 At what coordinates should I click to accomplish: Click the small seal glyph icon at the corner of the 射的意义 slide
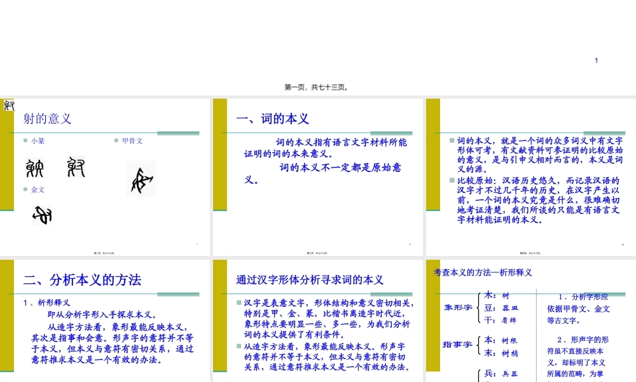pyautogui.click(x=9, y=105)
